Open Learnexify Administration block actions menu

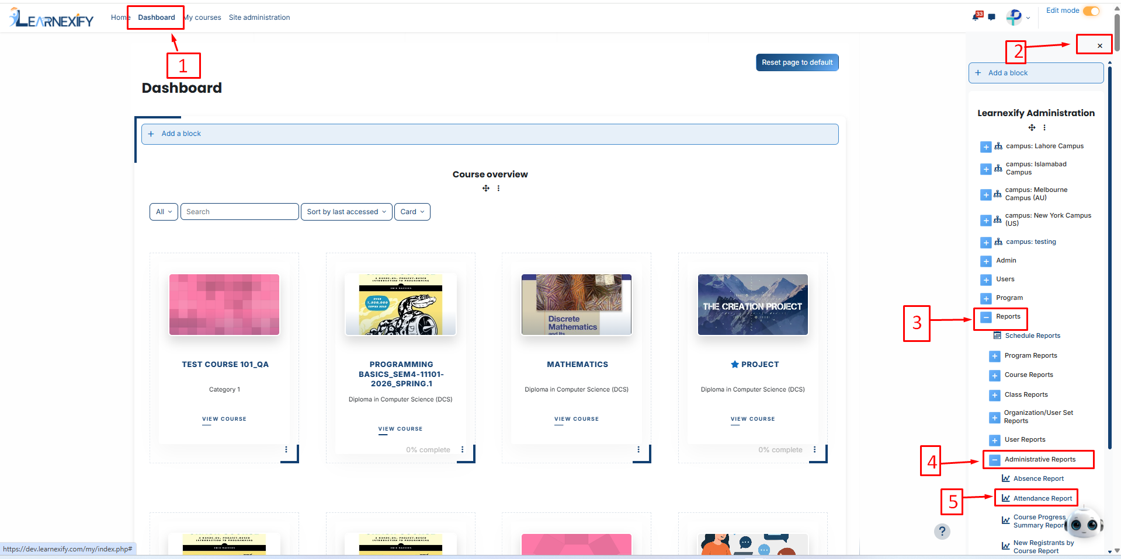1044,128
